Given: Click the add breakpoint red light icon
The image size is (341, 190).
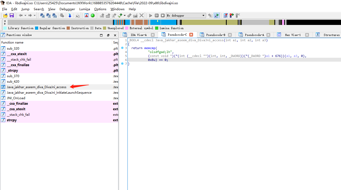Looking at the screenshot, I should click(x=232, y=15).
